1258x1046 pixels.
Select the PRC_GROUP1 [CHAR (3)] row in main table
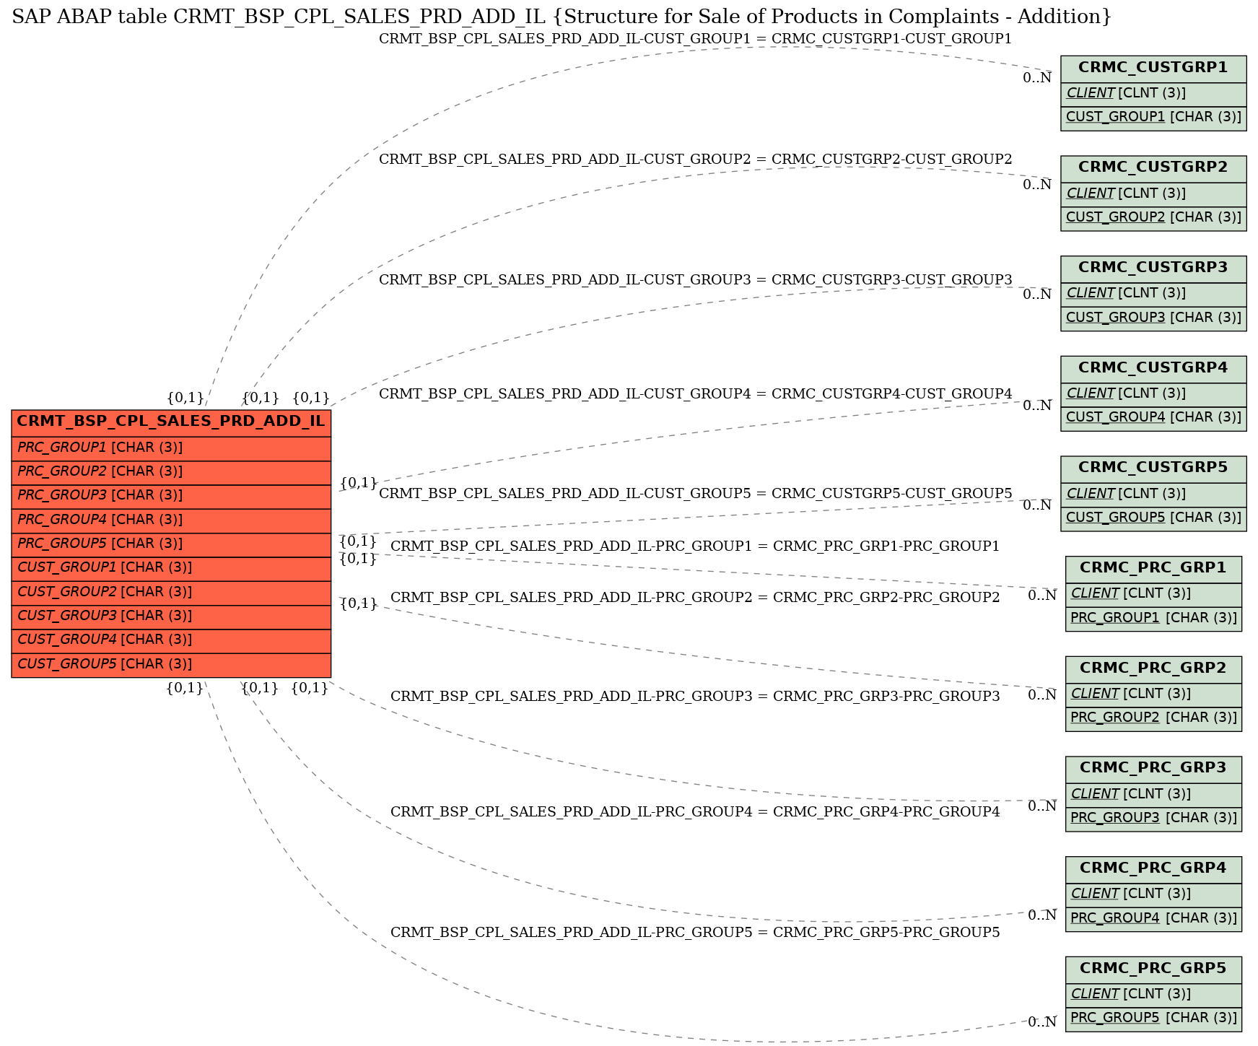pyautogui.click(x=171, y=448)
